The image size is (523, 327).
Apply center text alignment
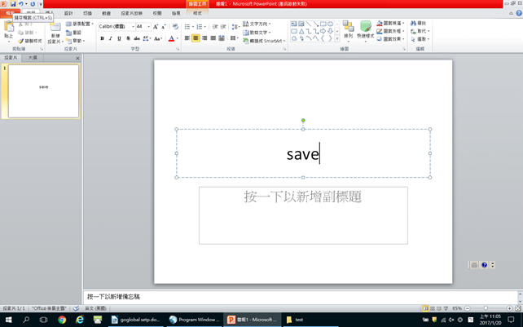(x=196, y=38)
